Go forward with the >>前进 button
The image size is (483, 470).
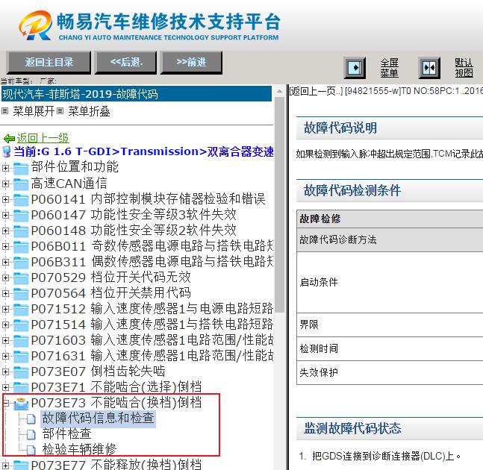tap(191, 63)
